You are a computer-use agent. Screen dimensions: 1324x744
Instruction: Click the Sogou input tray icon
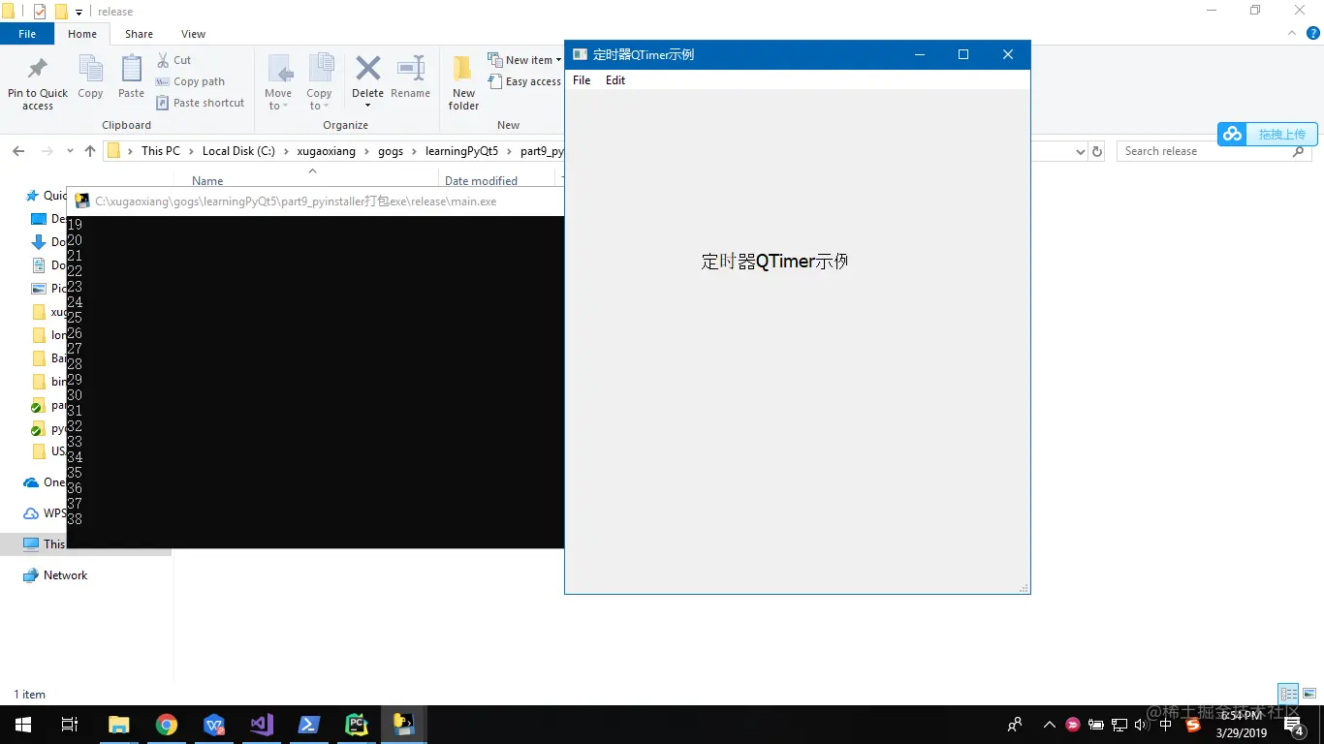point(1194,724)
